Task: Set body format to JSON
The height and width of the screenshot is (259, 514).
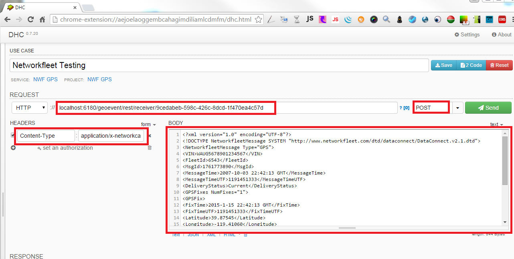Action: [x=193, y=235]
